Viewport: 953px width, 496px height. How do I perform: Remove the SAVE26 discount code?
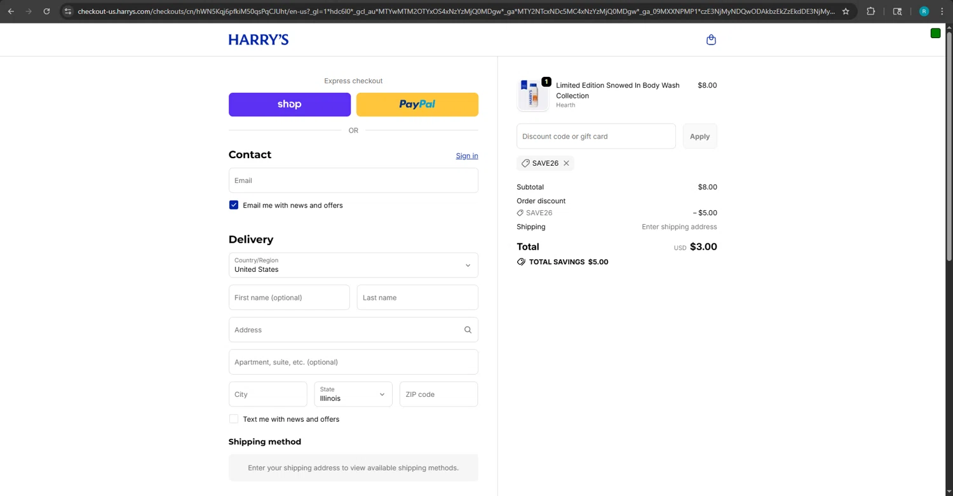(566, 163)
